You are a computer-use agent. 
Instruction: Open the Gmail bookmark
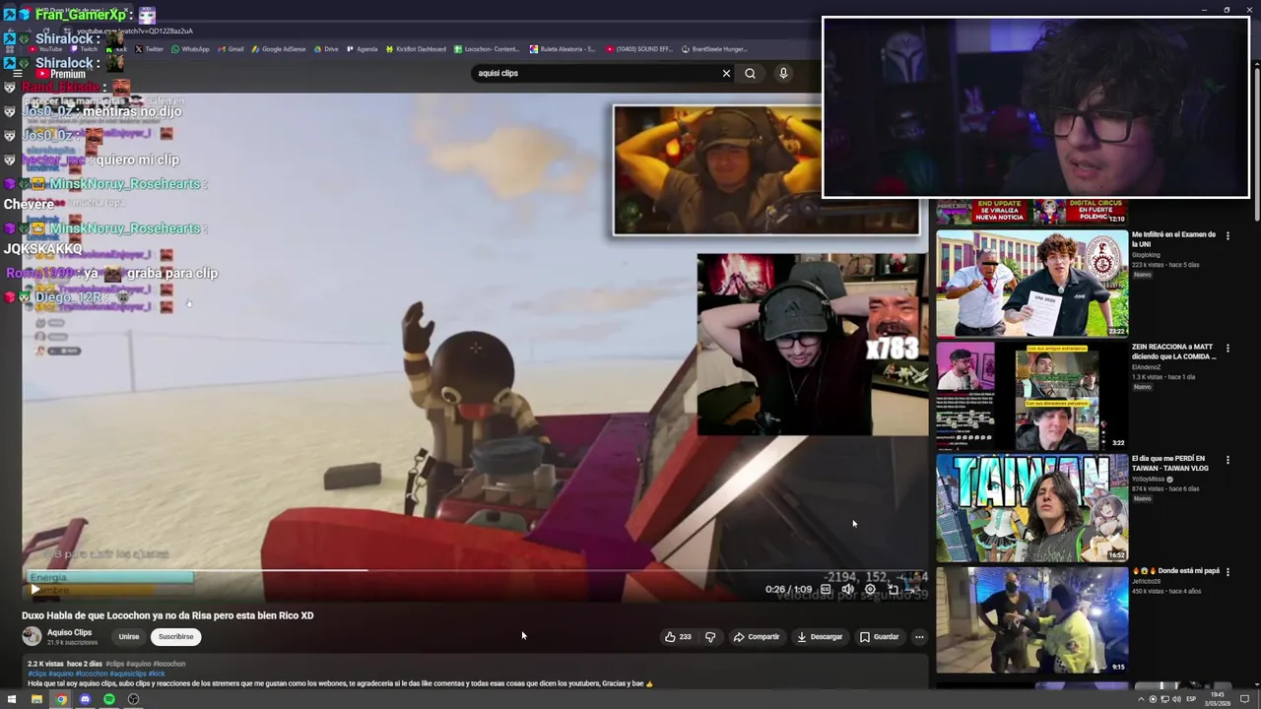(231, 49)
